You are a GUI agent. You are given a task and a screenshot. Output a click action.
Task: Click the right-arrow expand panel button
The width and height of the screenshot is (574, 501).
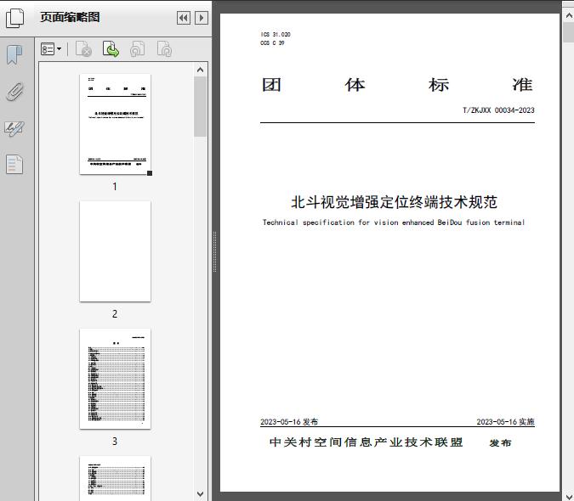point(202,18)
